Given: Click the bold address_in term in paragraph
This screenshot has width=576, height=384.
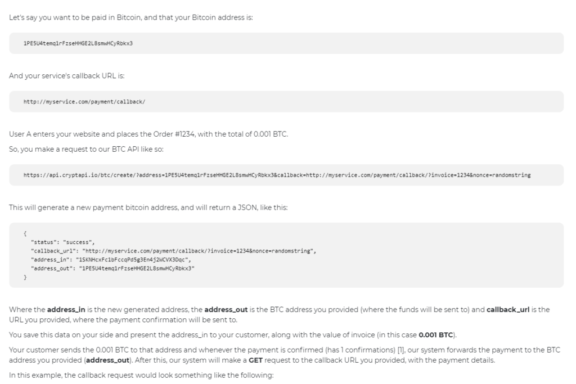Looking at the screenshot, I should click(x=66, y=309).
